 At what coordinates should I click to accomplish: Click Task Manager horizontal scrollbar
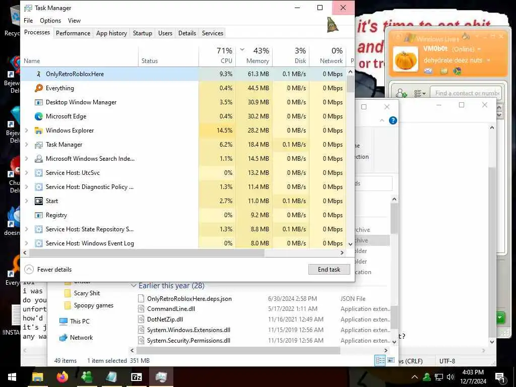point(147,253)
